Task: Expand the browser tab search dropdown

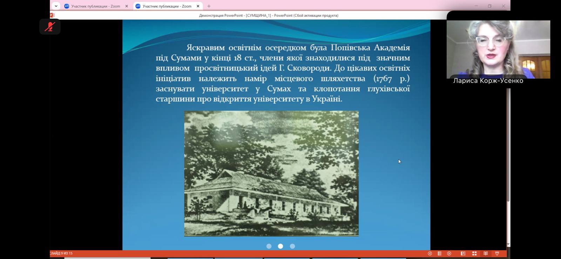Action: click(56, 6)
